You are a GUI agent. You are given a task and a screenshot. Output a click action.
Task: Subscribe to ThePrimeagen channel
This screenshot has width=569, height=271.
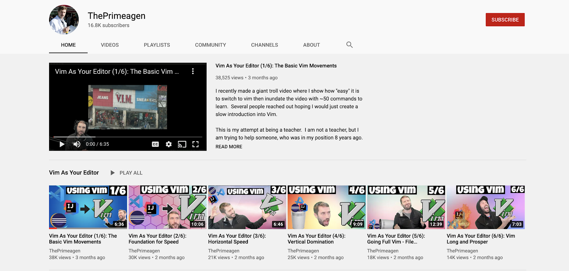[x=505, y=20]
